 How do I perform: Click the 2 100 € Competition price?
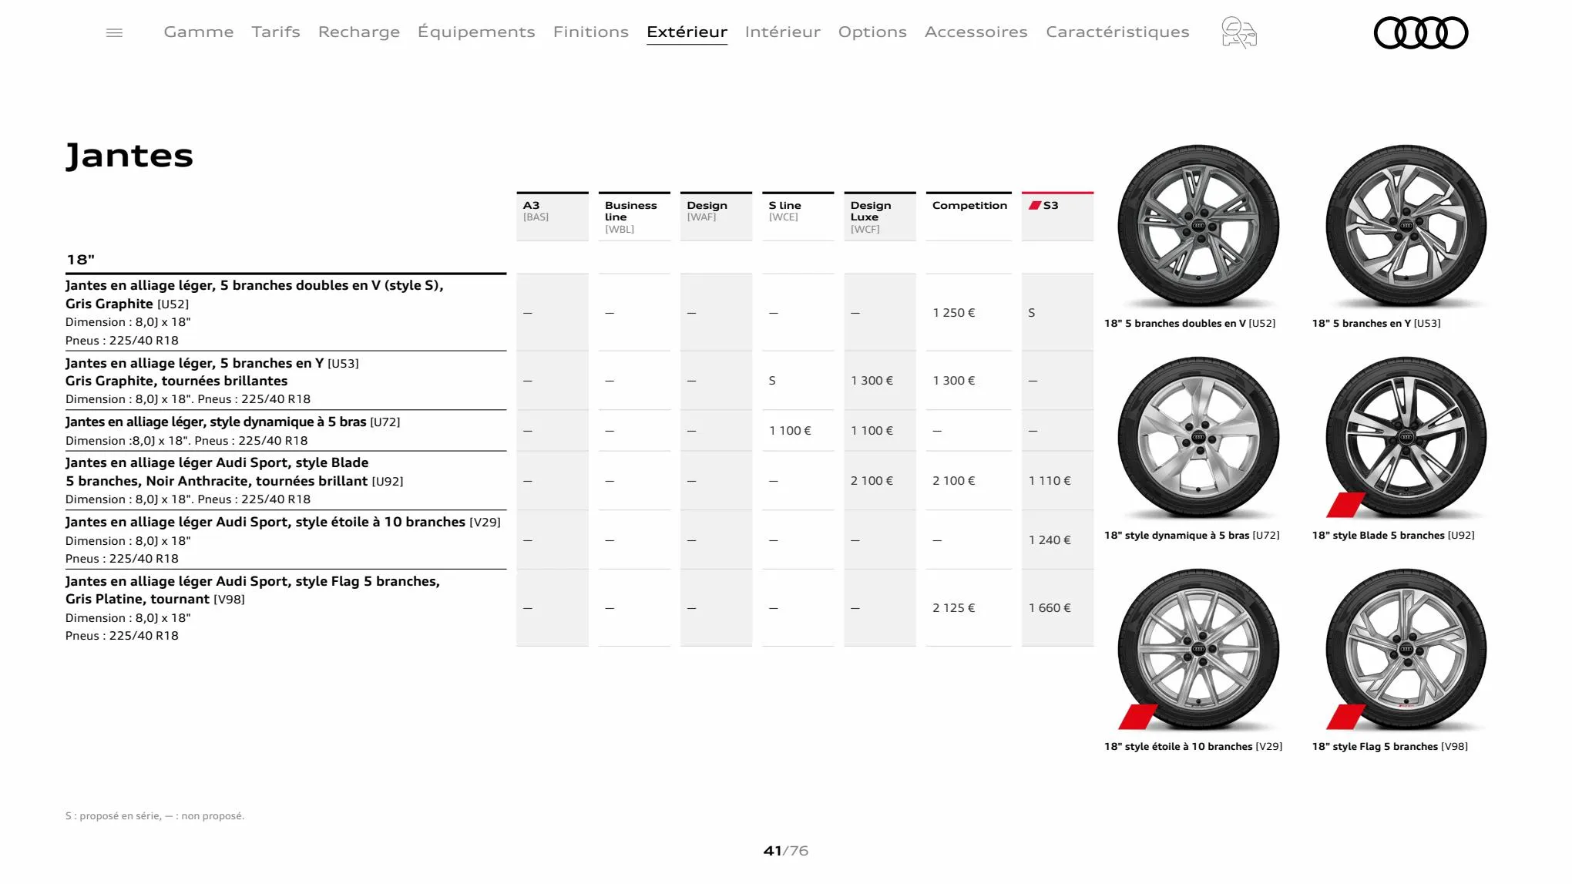(954, 481)
